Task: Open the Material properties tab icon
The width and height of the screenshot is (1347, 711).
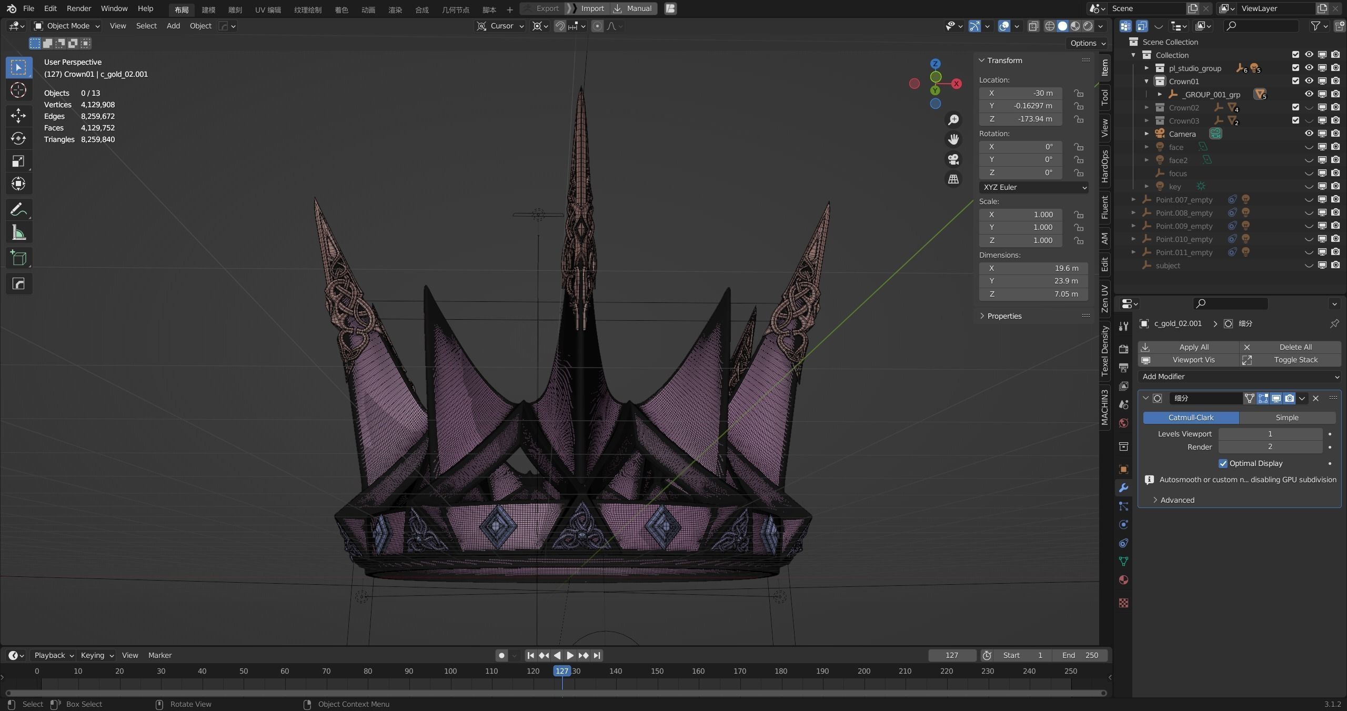Action: point(1123,580)
